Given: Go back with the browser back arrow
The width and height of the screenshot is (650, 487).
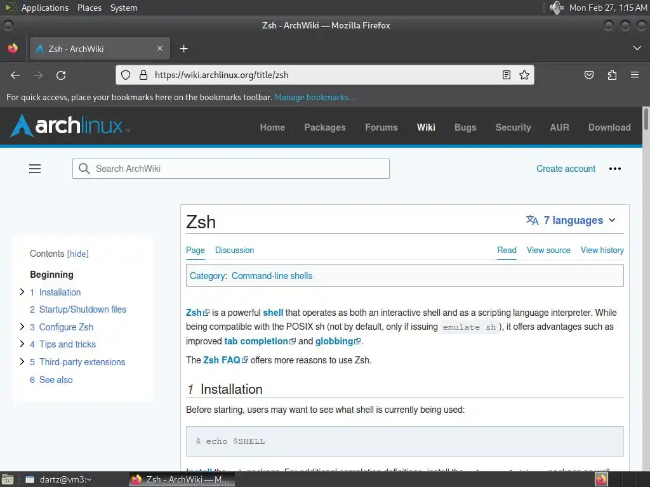Looking at the screenshot, I should tap(15, 75).
